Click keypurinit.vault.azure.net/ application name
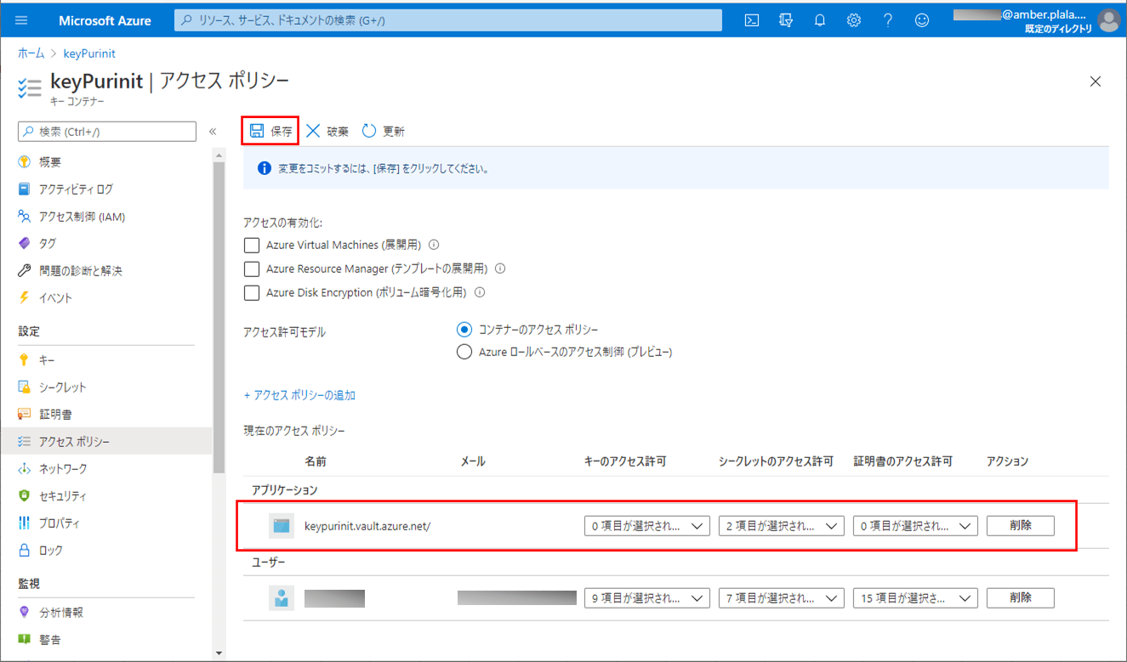 click(x=367, y=526)
